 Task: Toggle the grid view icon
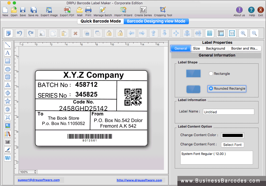(x=210, y=33)
